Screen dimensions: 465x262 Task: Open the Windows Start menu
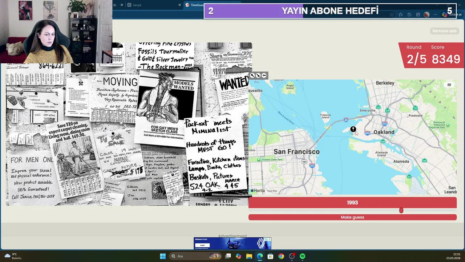point(163,256)
